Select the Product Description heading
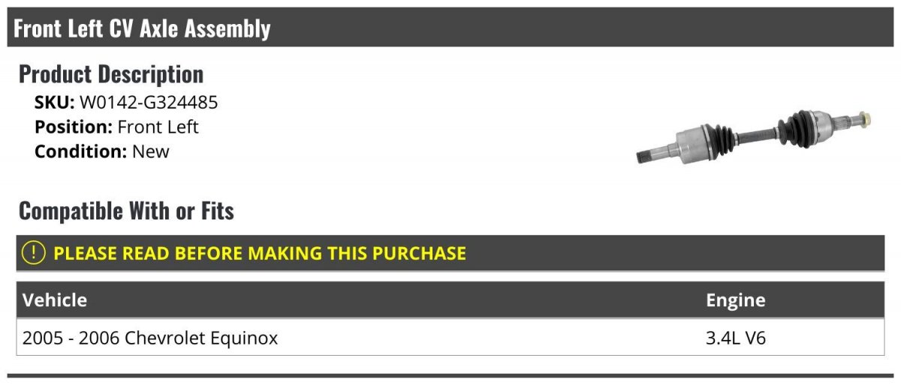The height and width of the screenshot is (385, 901). coord(111,74)
